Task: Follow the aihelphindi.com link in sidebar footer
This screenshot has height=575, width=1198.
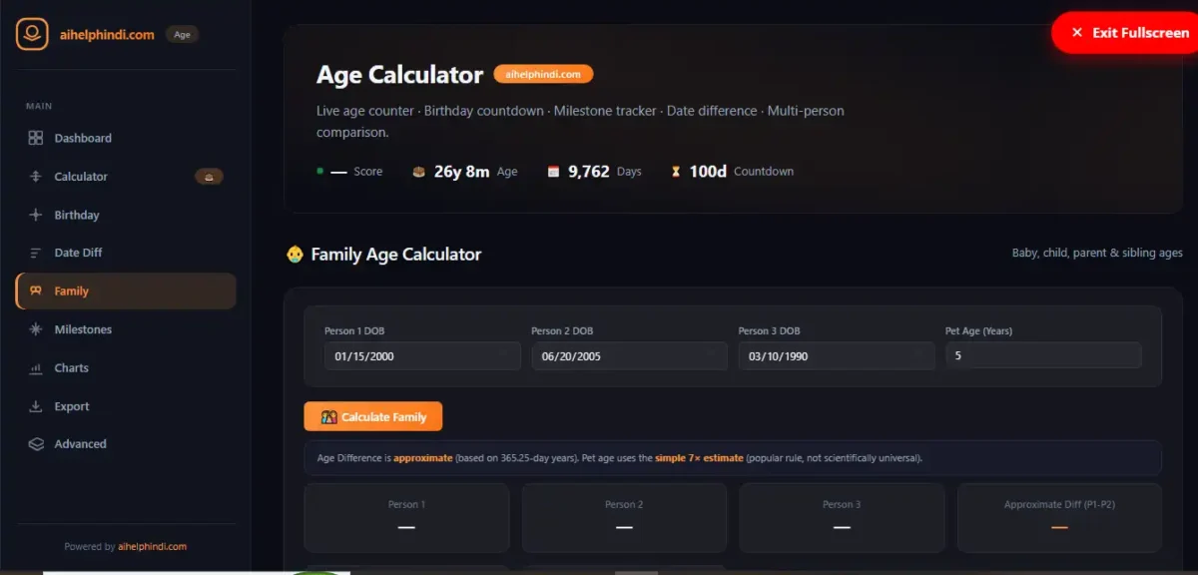Action: click(x=152, y=546)
